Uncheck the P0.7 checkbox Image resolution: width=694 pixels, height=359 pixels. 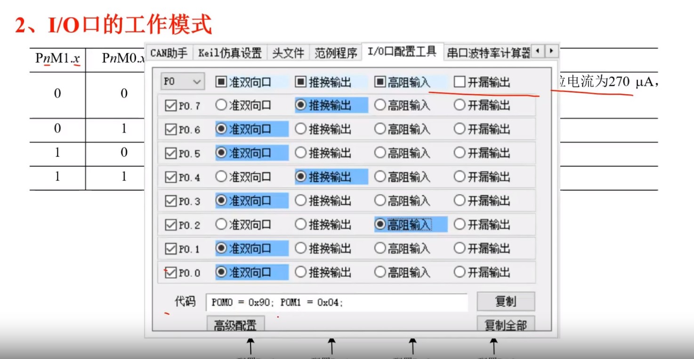click(170, 106)
